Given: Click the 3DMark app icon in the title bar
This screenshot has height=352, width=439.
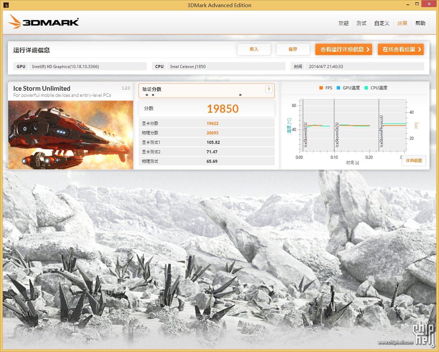Looking at the screenshot, I should (6, 5).
